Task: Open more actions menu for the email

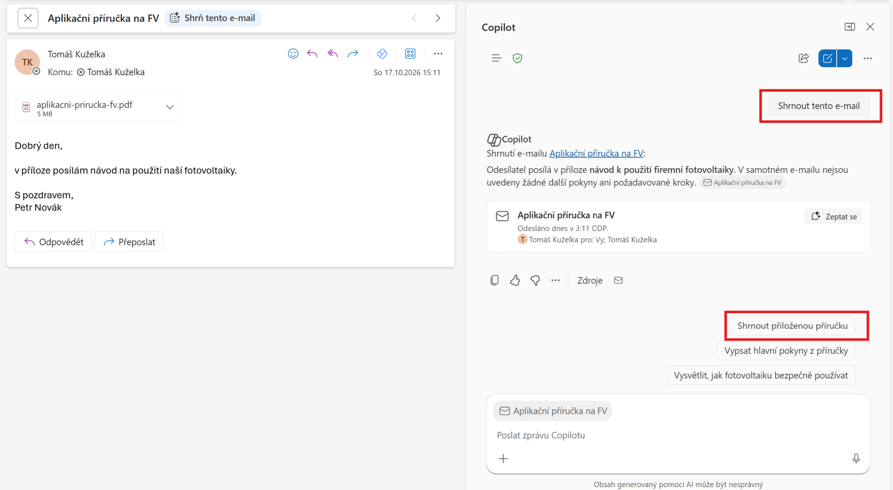Action: coord(438,54)
